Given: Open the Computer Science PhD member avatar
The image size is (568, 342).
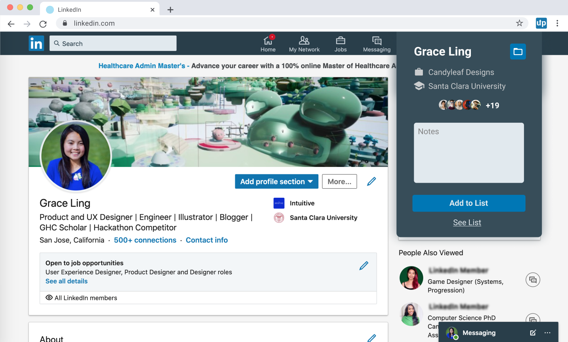Looking at the screenshot, I should (411, 314).
